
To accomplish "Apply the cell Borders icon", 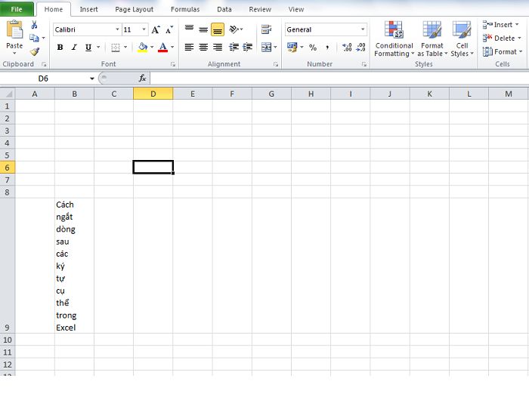I will point(116,48).
